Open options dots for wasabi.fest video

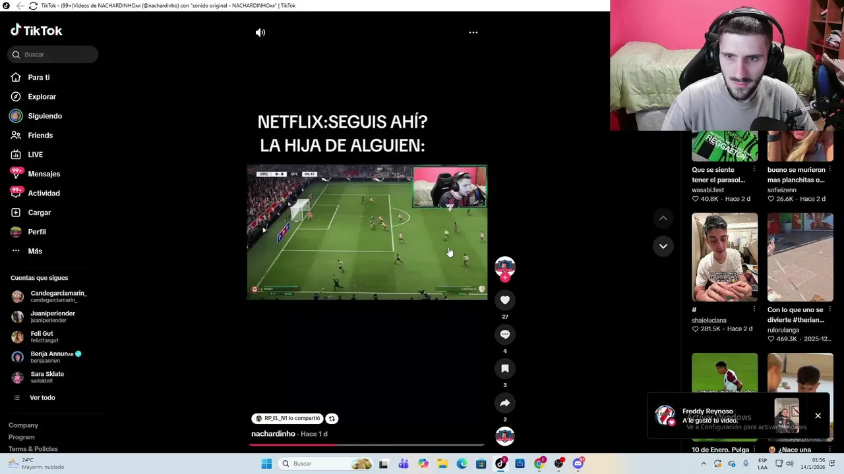[754, 169]
